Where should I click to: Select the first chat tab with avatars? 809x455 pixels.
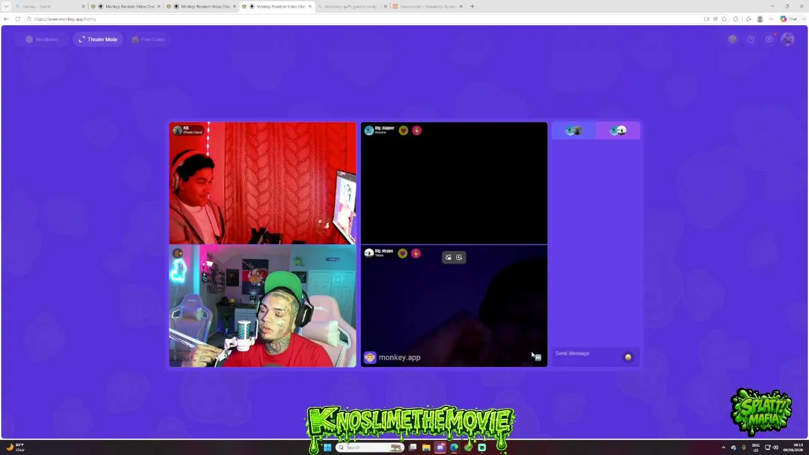click(x=574, y=130)
